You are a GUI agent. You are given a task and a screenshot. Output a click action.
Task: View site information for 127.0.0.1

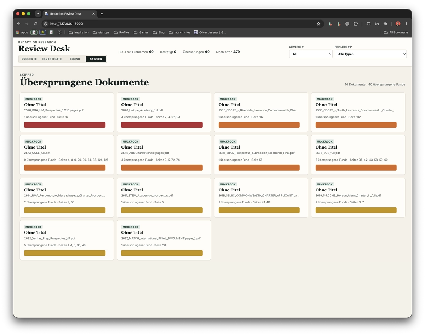(45, 24)
